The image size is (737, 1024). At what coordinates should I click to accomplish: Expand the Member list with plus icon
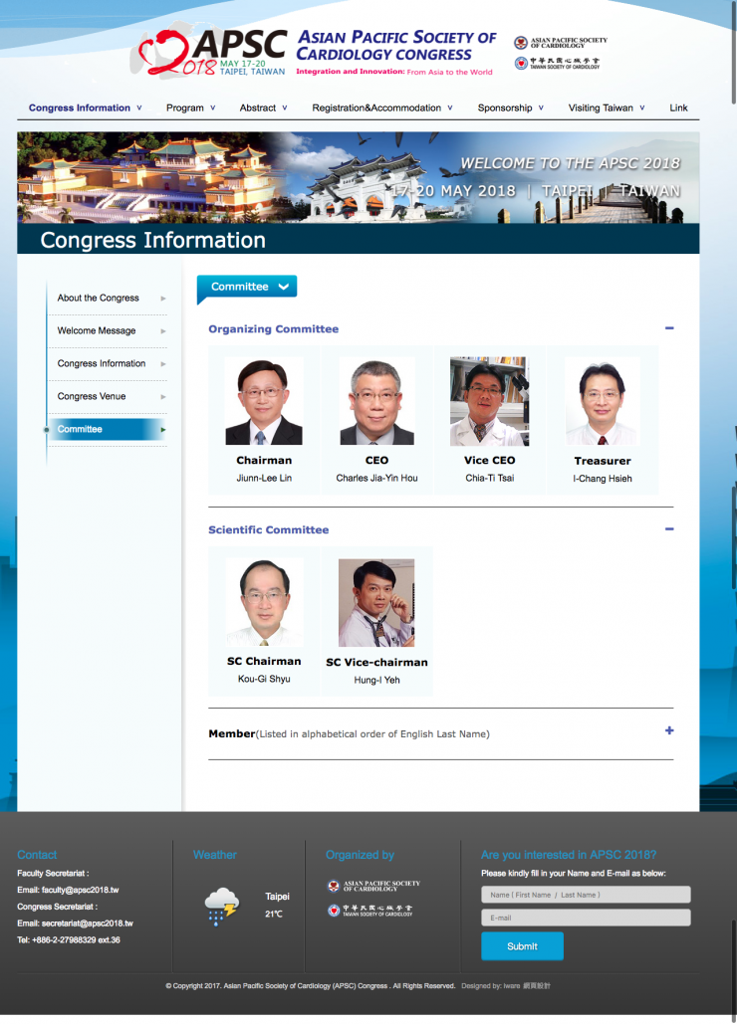669,731
